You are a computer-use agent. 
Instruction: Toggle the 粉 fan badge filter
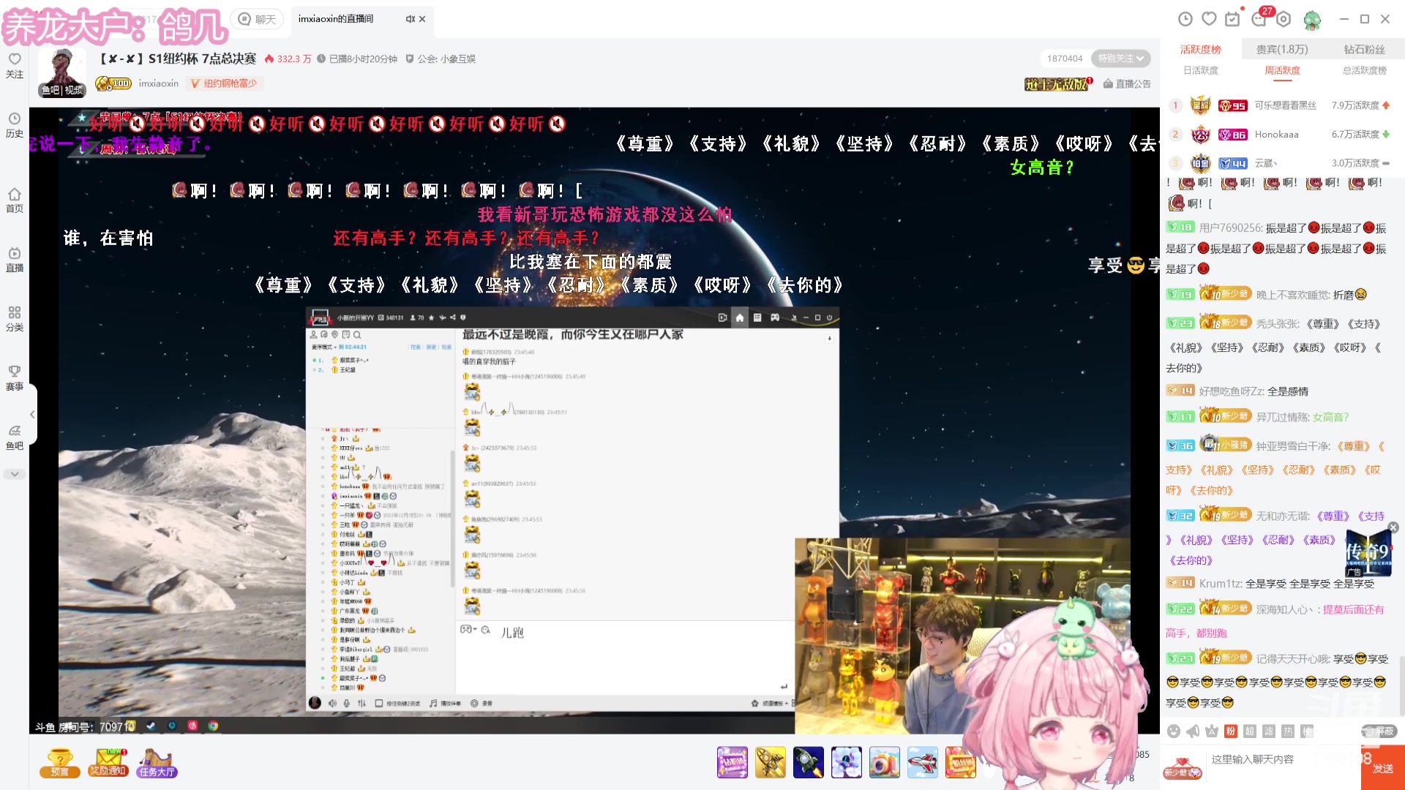coord(1231,731)
